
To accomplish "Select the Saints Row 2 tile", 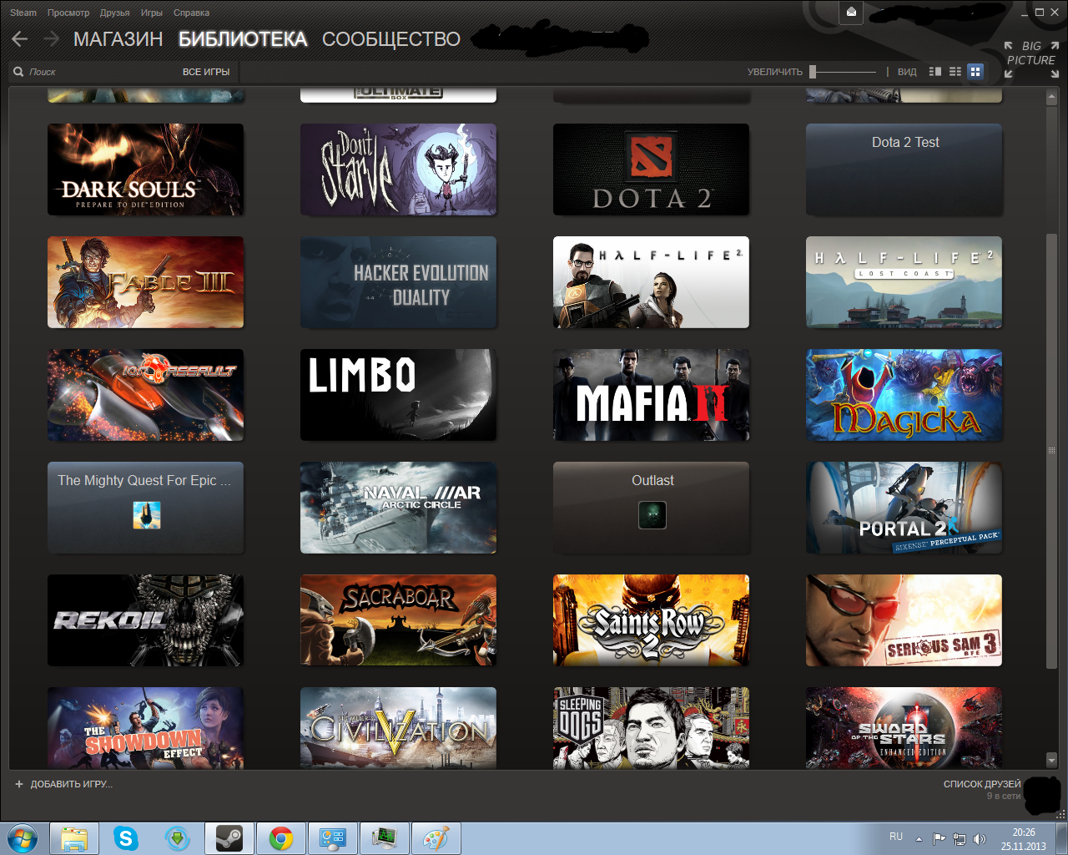I will coord(651,620).
